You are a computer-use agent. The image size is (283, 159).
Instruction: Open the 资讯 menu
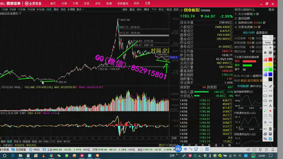pyautogui.click(x=98, y=3)
